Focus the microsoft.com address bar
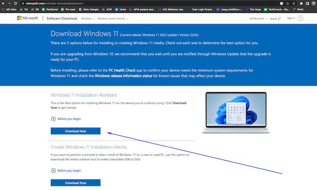The image size is (317, 191). 150,4
